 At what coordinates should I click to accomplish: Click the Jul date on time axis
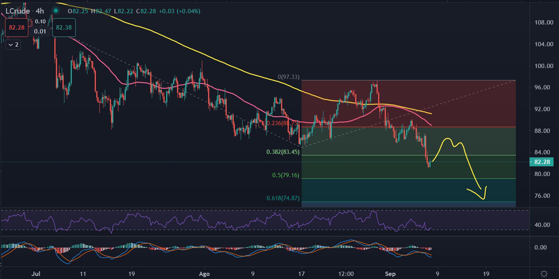(35, 274)
